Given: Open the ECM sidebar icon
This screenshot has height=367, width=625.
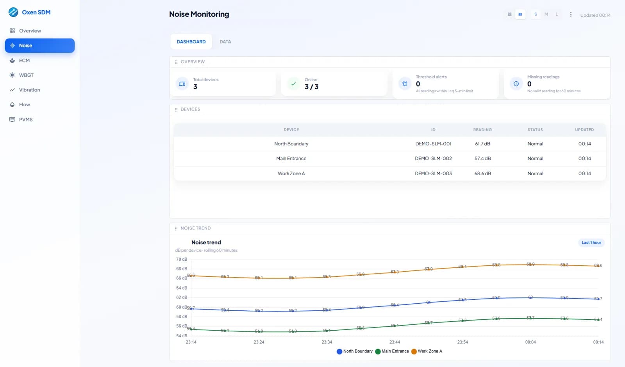Looking at the screenshot, I should [x=12, y=61].
